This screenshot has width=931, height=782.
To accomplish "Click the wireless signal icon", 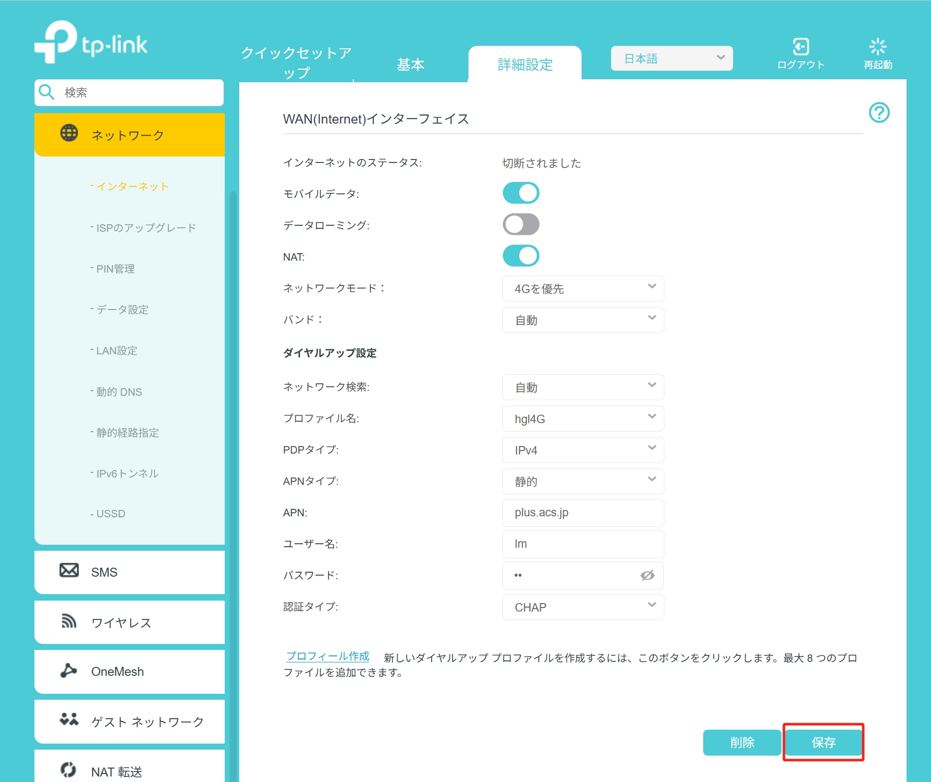I will point(69,621).
